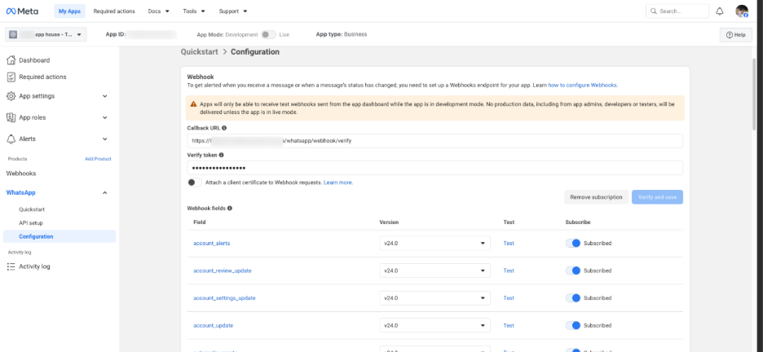Open WhatsApp Quickstart page
763x352 pixels.
click(x=32, y=209)
